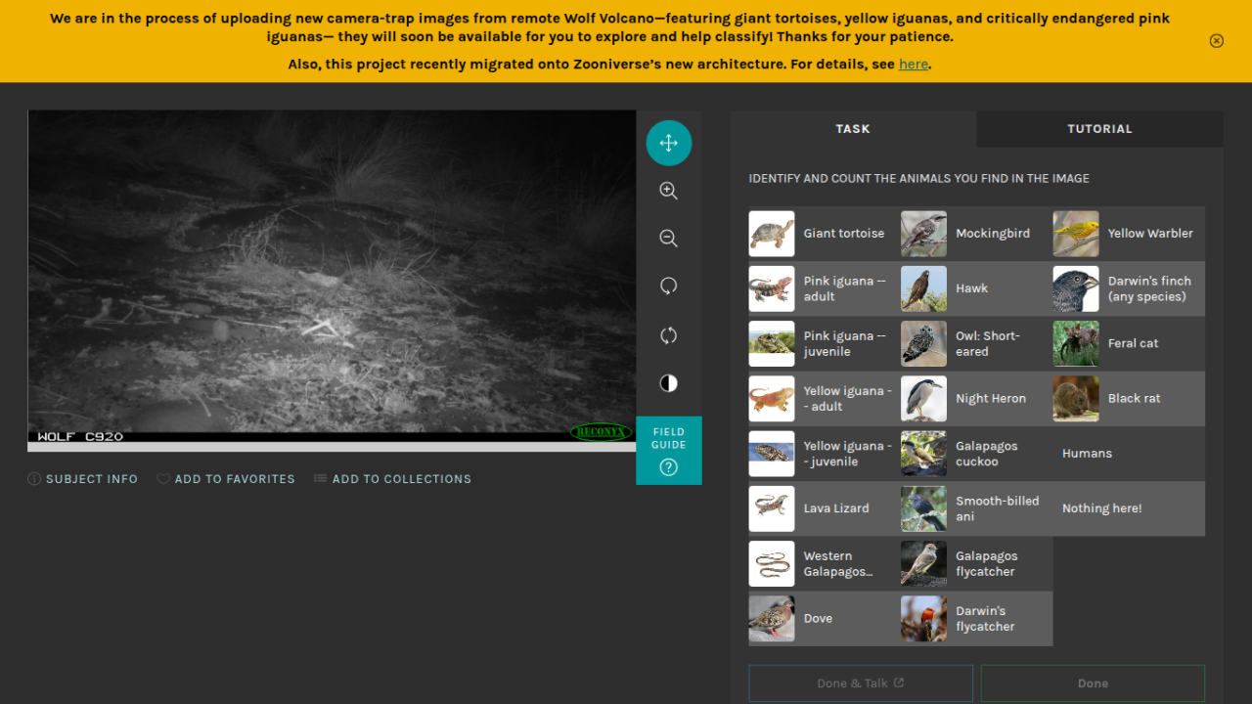This screenshot has height=704, width=1252.
Task: Choose Night Heron
Action: pos(977,399)
